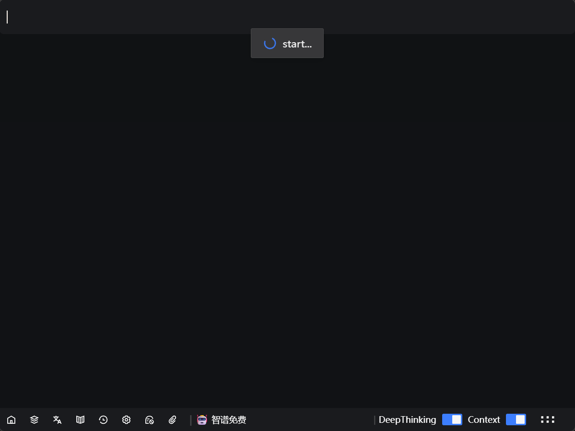This screenshot has width=575, height=431.
Task: Show chat history via clock icon
Action: click(x=103, y=420)
